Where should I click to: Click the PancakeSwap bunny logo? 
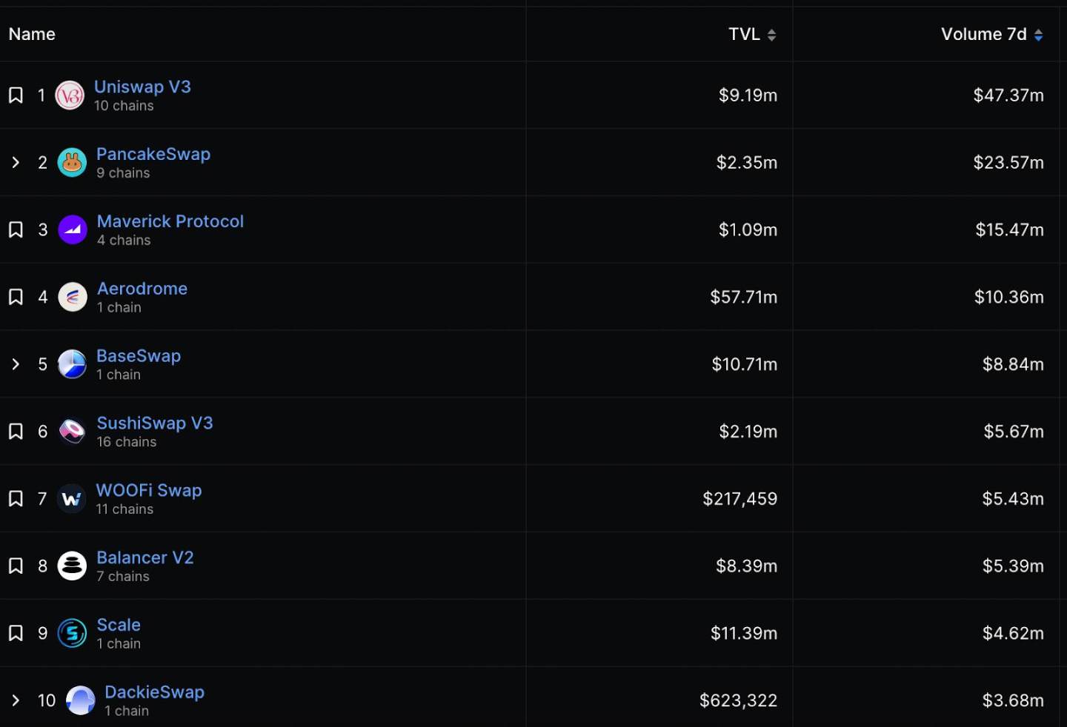tap(73, 163)
